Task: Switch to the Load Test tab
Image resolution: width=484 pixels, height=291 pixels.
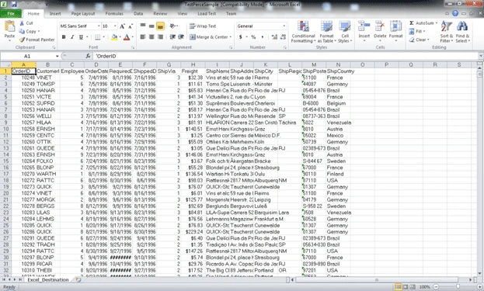Action: pyautogui.click(x=207, y=13)
